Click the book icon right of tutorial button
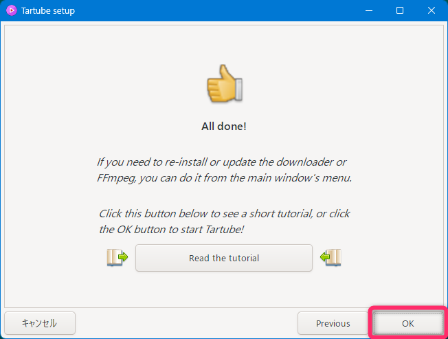 click(x=331, y=258)
